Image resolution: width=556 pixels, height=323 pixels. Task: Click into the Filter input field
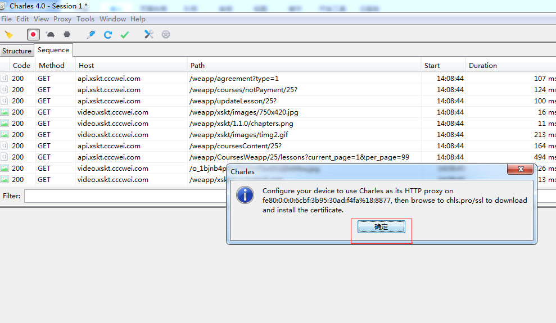[x=125, y=196]
